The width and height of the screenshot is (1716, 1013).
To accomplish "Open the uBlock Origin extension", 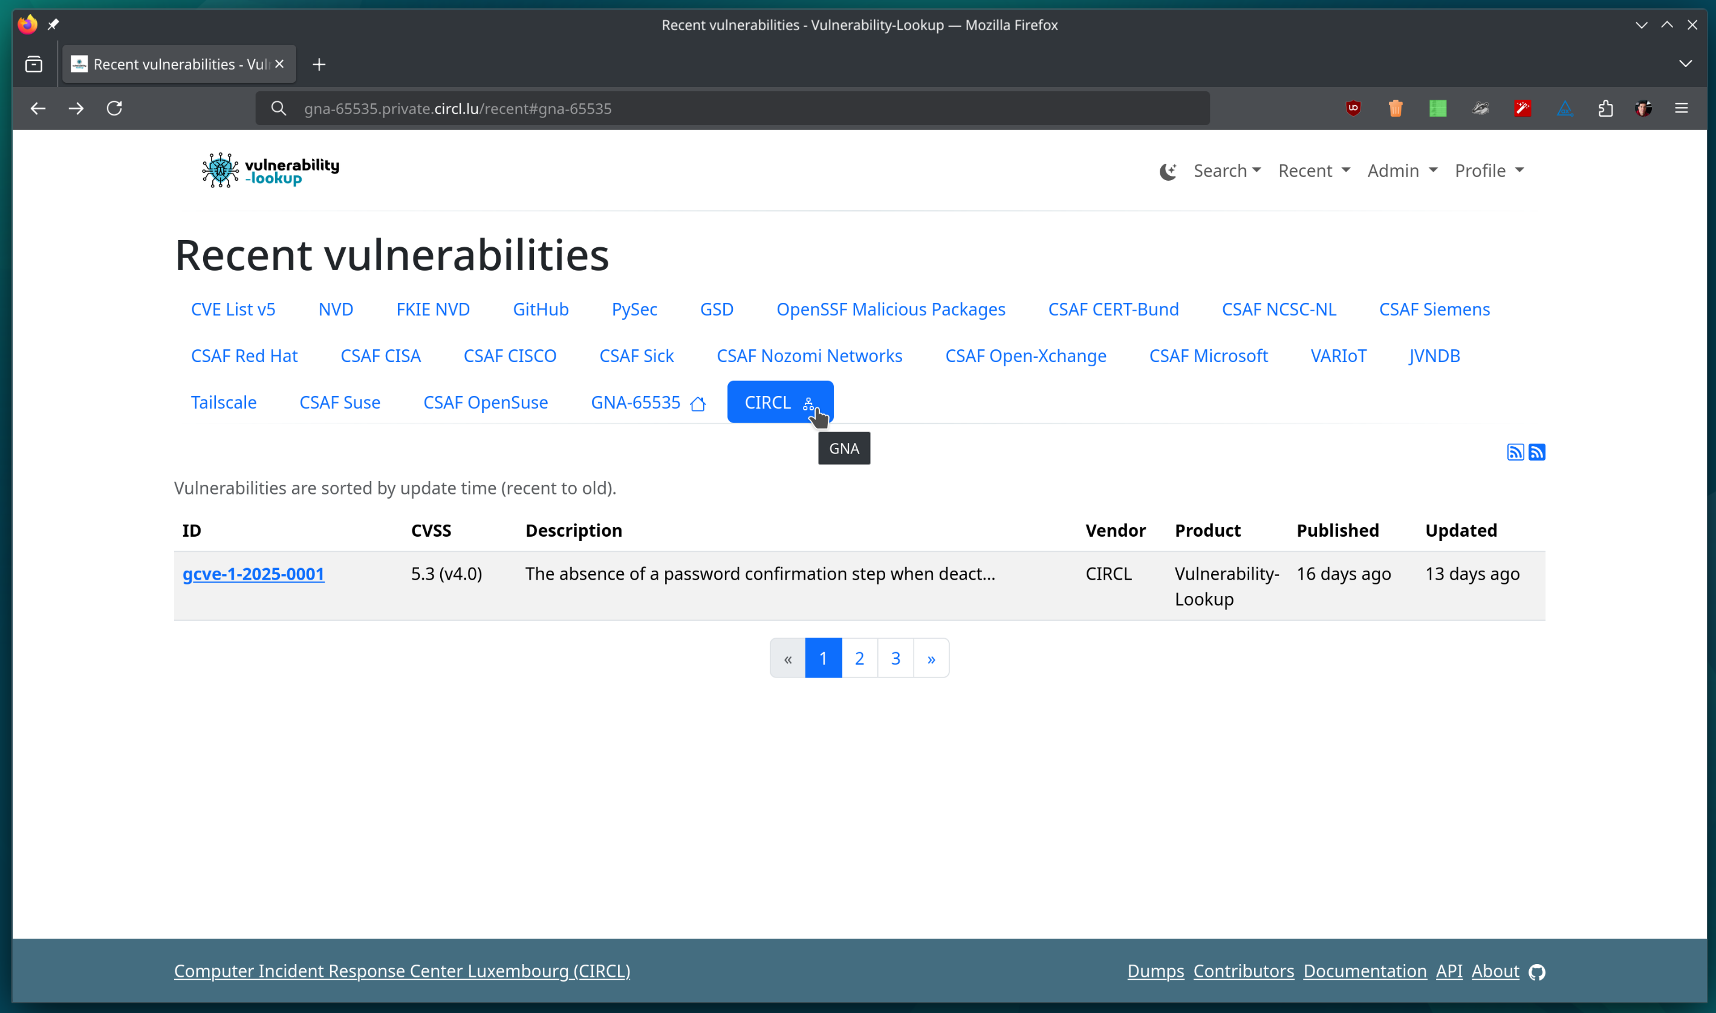I will tap(1353, 108).
